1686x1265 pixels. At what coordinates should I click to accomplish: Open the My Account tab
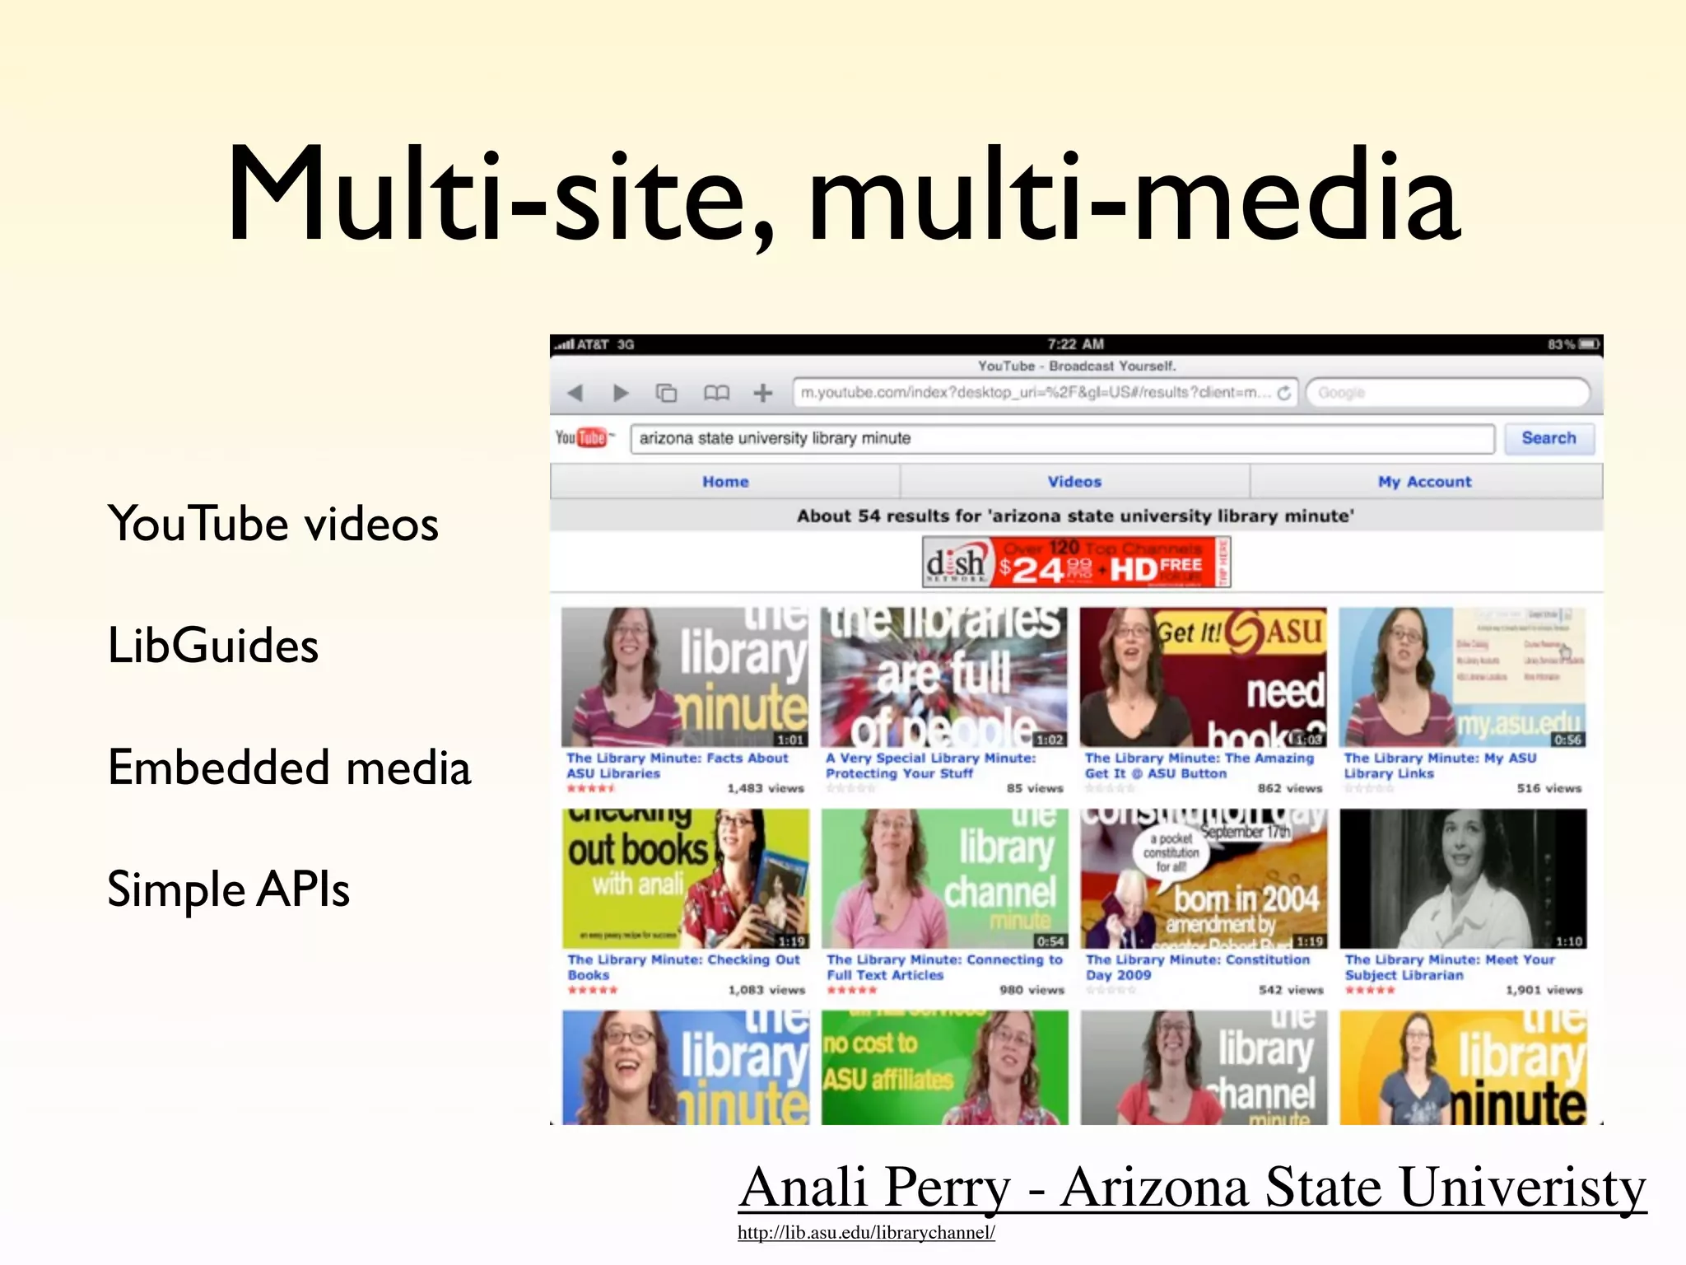(1425, 482)
